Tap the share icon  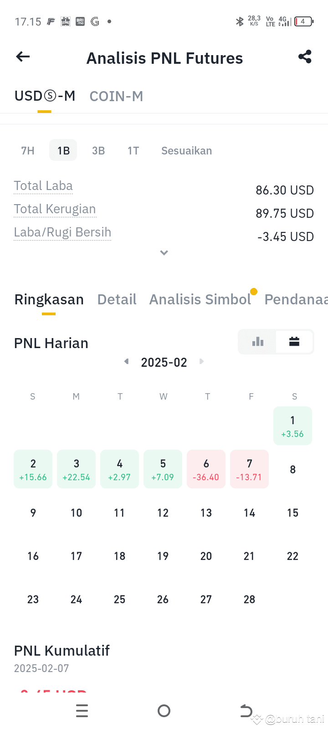click(305, 56)
